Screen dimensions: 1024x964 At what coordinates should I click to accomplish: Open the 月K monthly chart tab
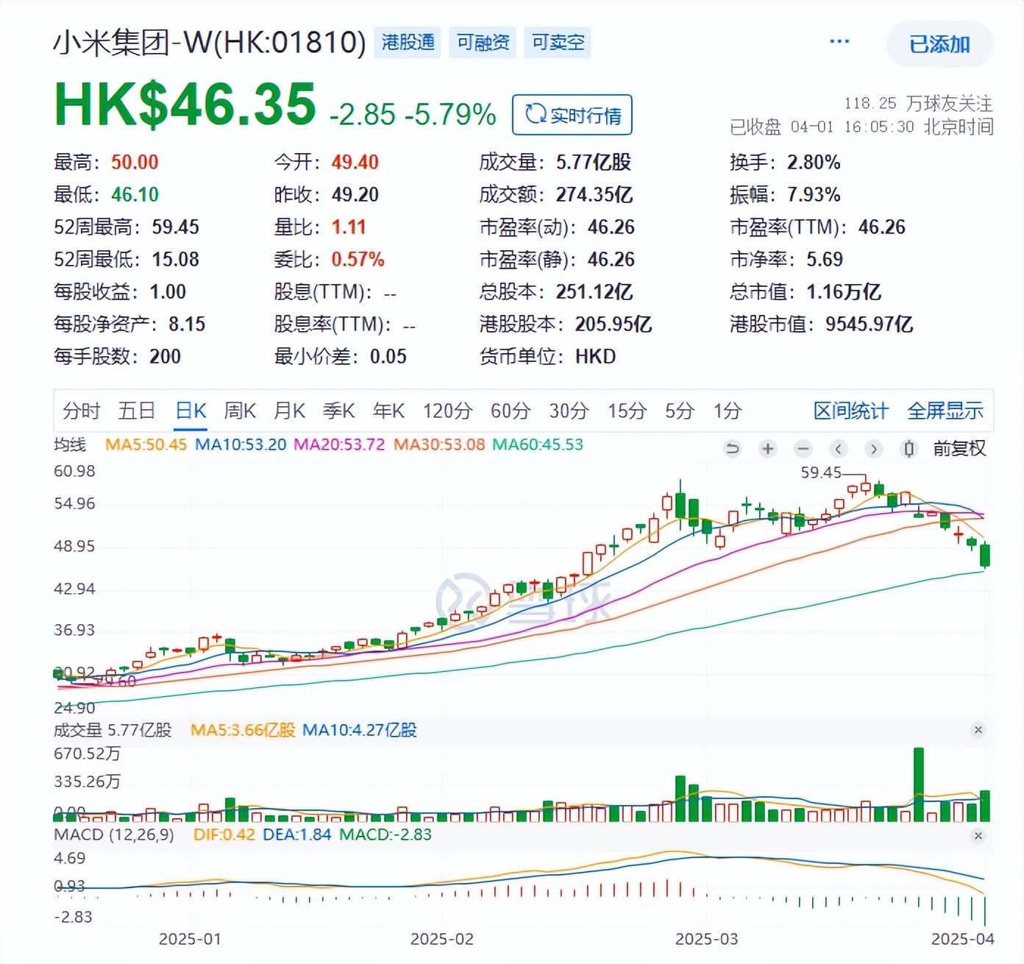click(289, 411)
